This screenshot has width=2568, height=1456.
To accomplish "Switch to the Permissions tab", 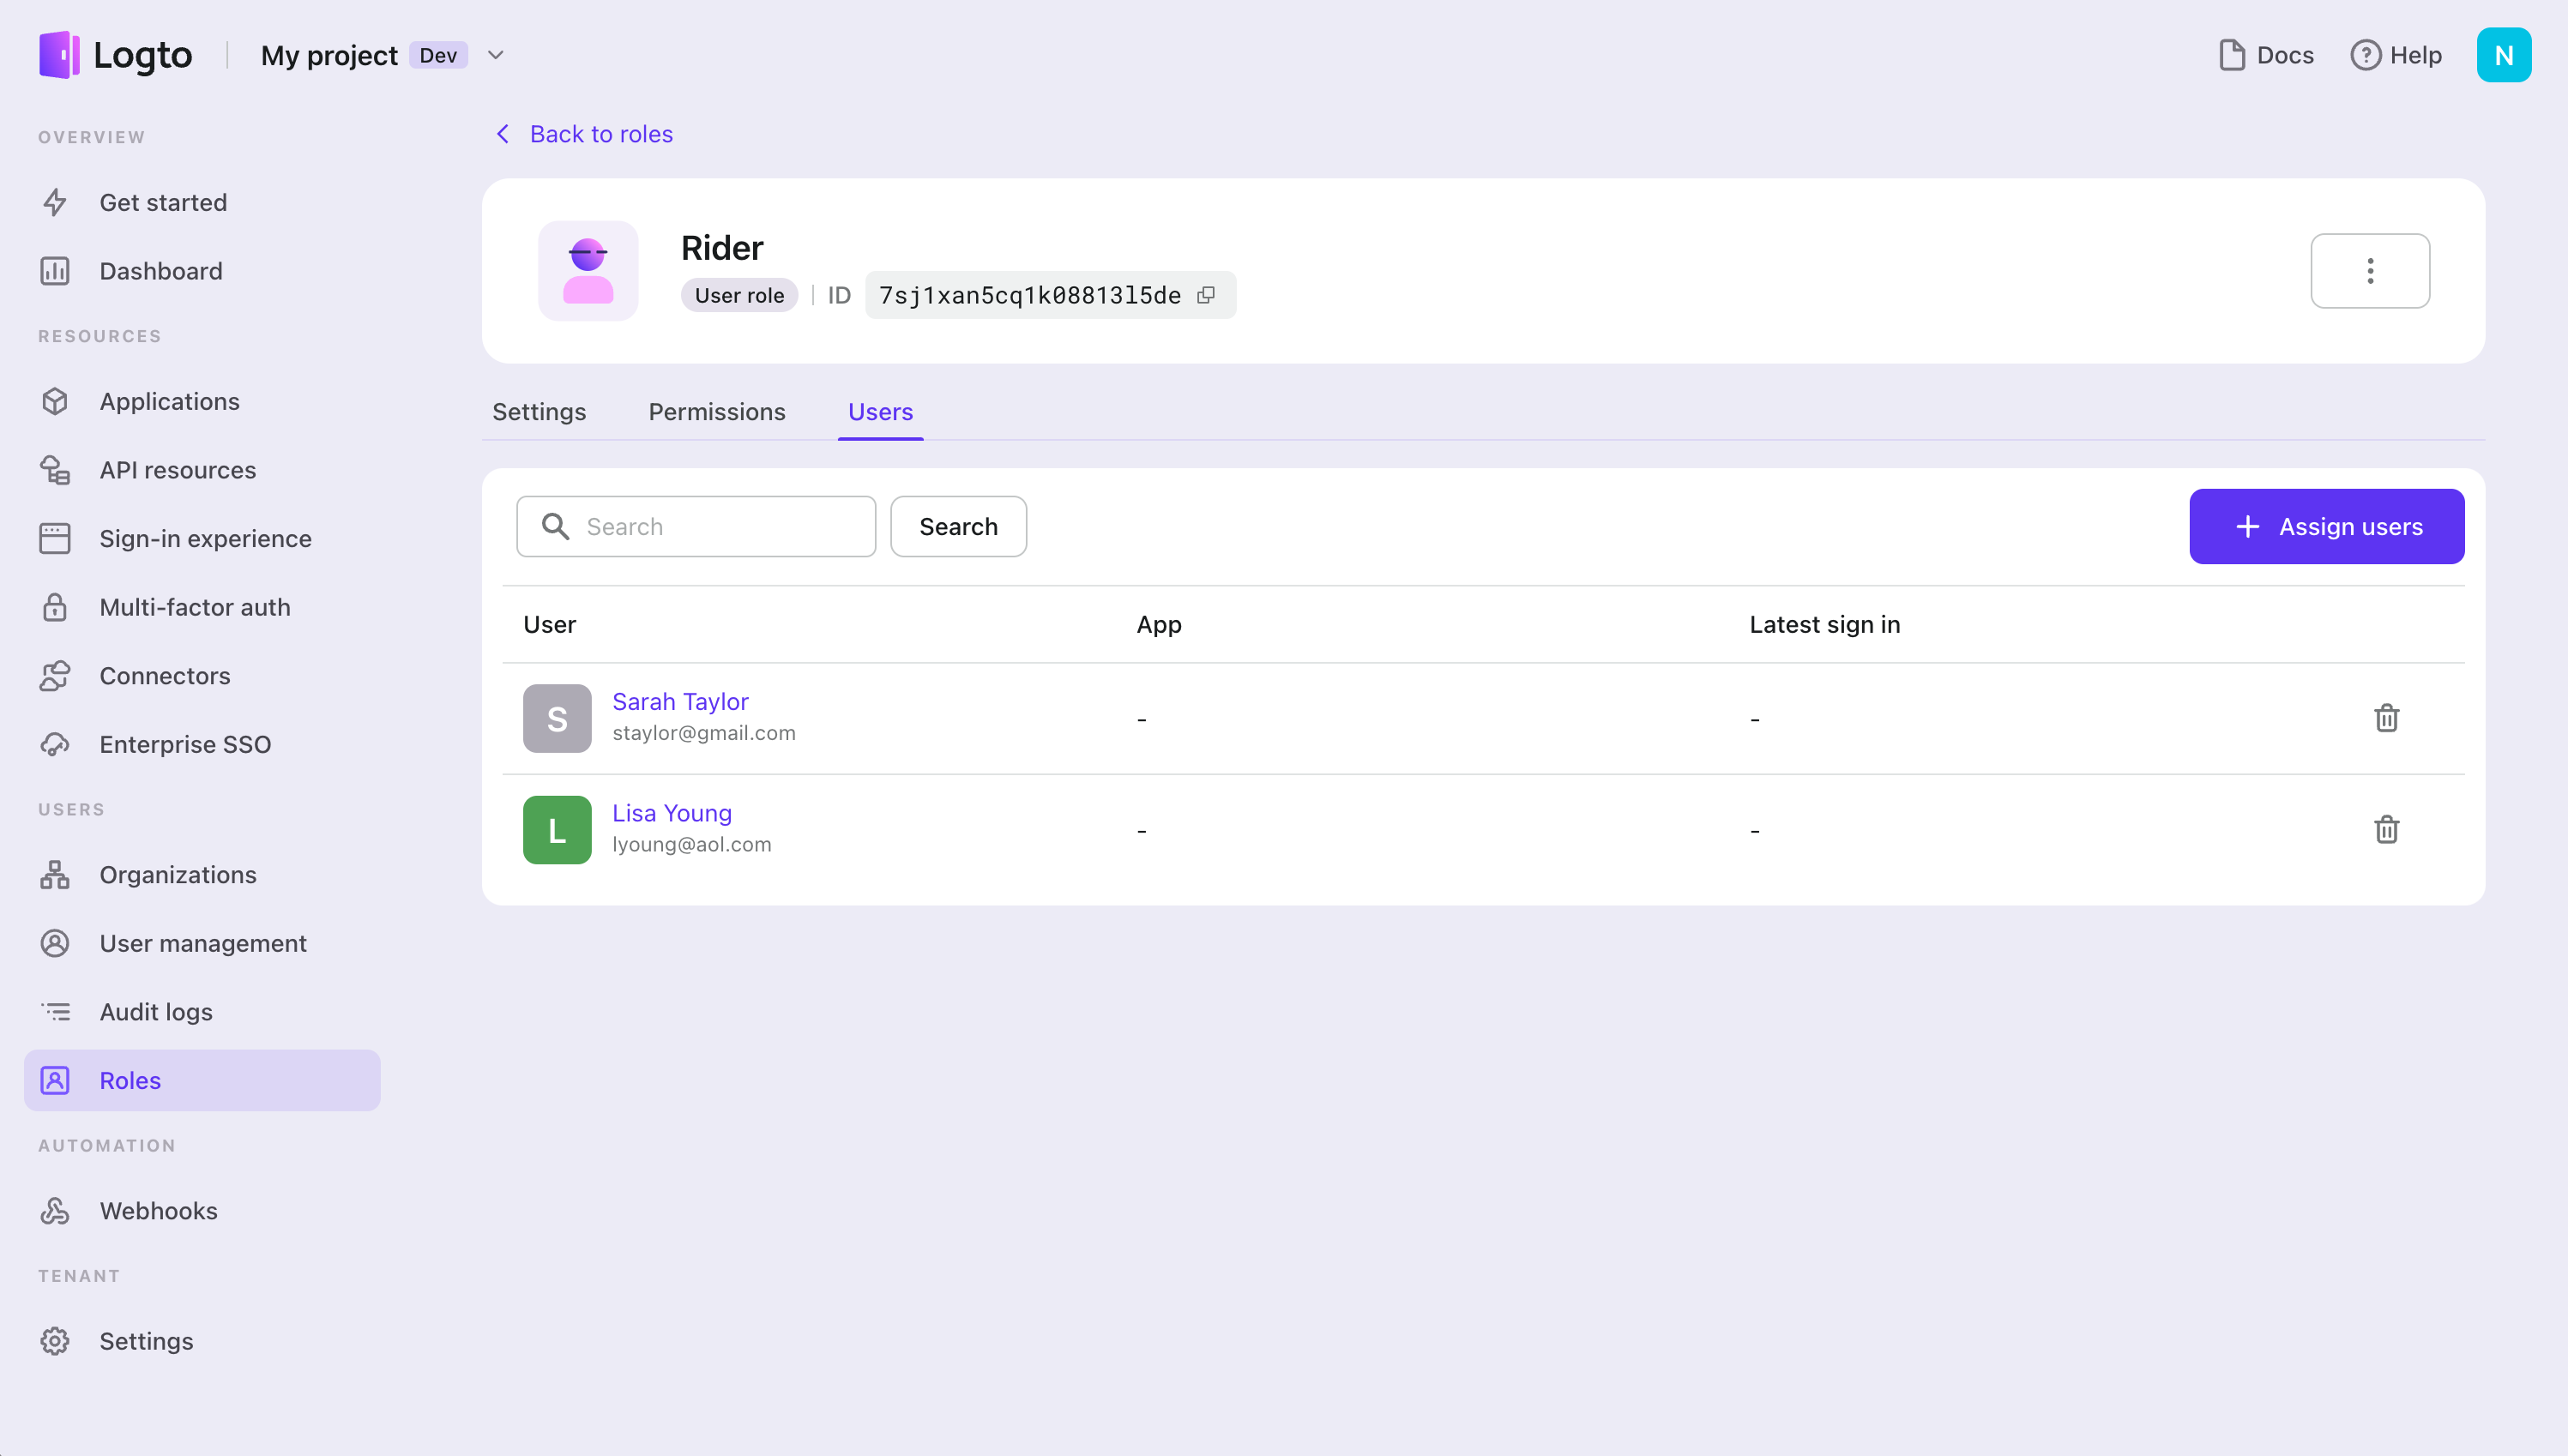I will pyautogui.click(x=716, y=412).
